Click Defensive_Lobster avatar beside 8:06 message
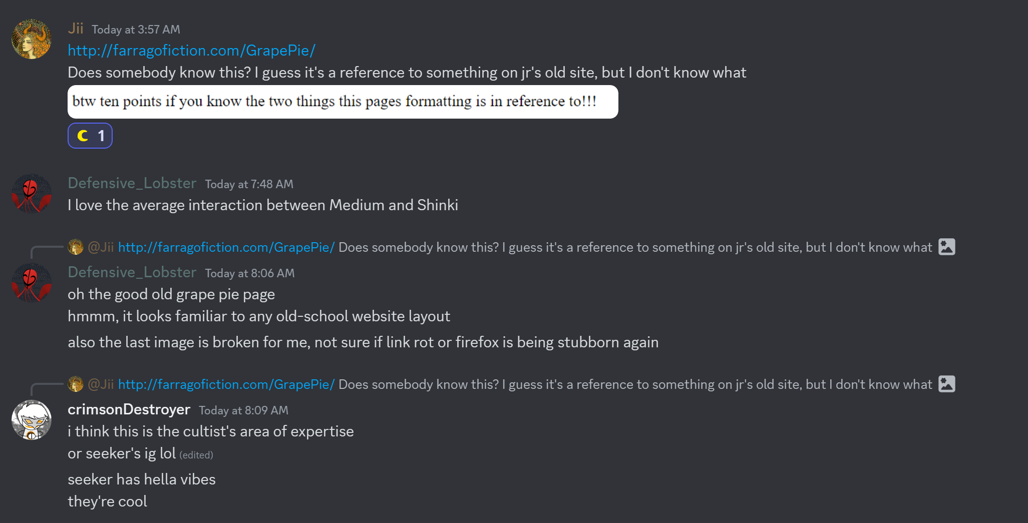Viewport: 1028px width, 523px height. point(32,283)
